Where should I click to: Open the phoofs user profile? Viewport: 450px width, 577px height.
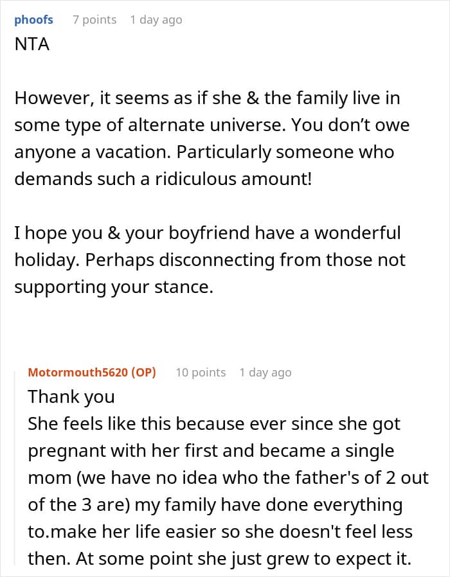33,20
